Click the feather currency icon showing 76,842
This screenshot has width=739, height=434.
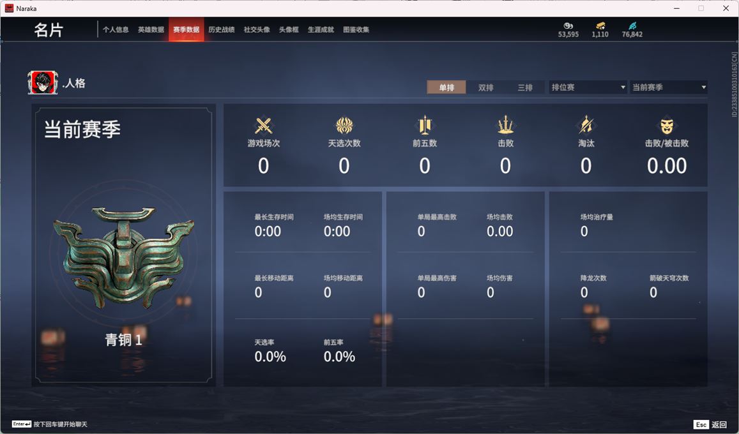(x=632, y=26)
